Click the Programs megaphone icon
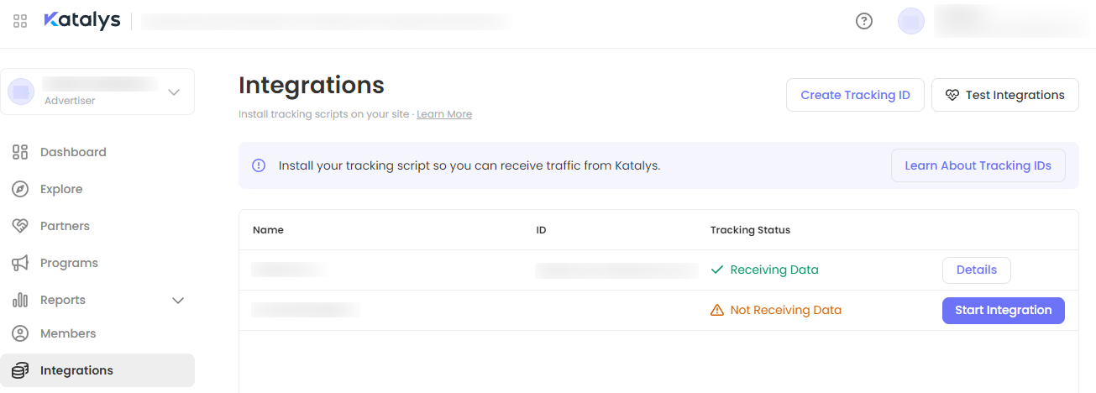Screen dimensions: 1096x393 click(20, 263)
